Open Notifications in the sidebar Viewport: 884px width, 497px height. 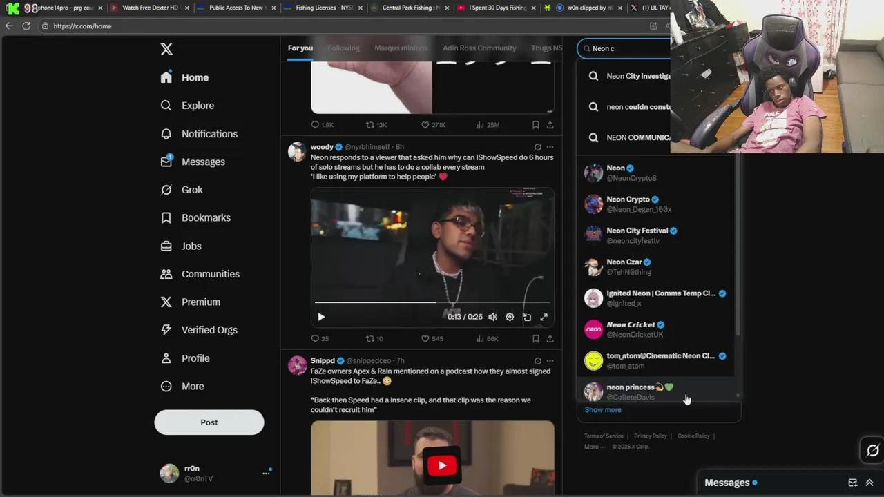[199, 134]
